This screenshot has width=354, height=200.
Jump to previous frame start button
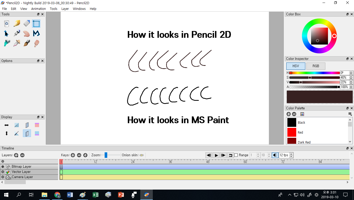point(209,155)
